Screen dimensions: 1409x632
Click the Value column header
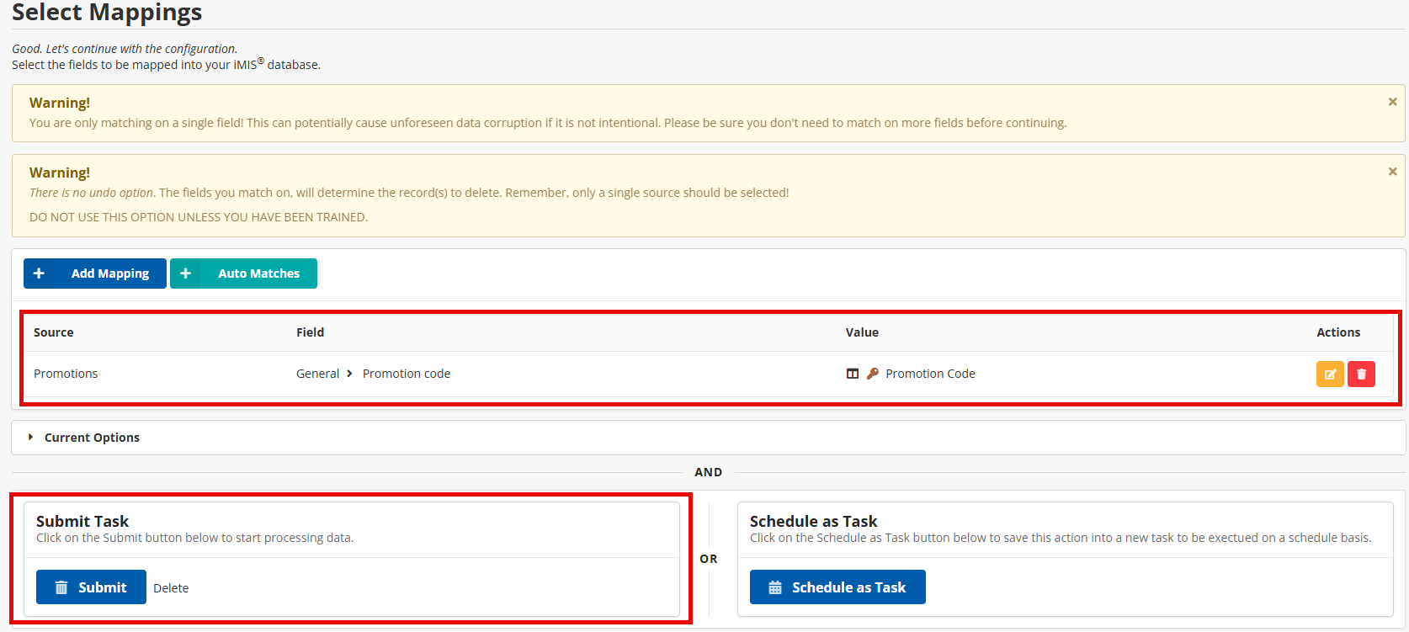pos(862,332)
